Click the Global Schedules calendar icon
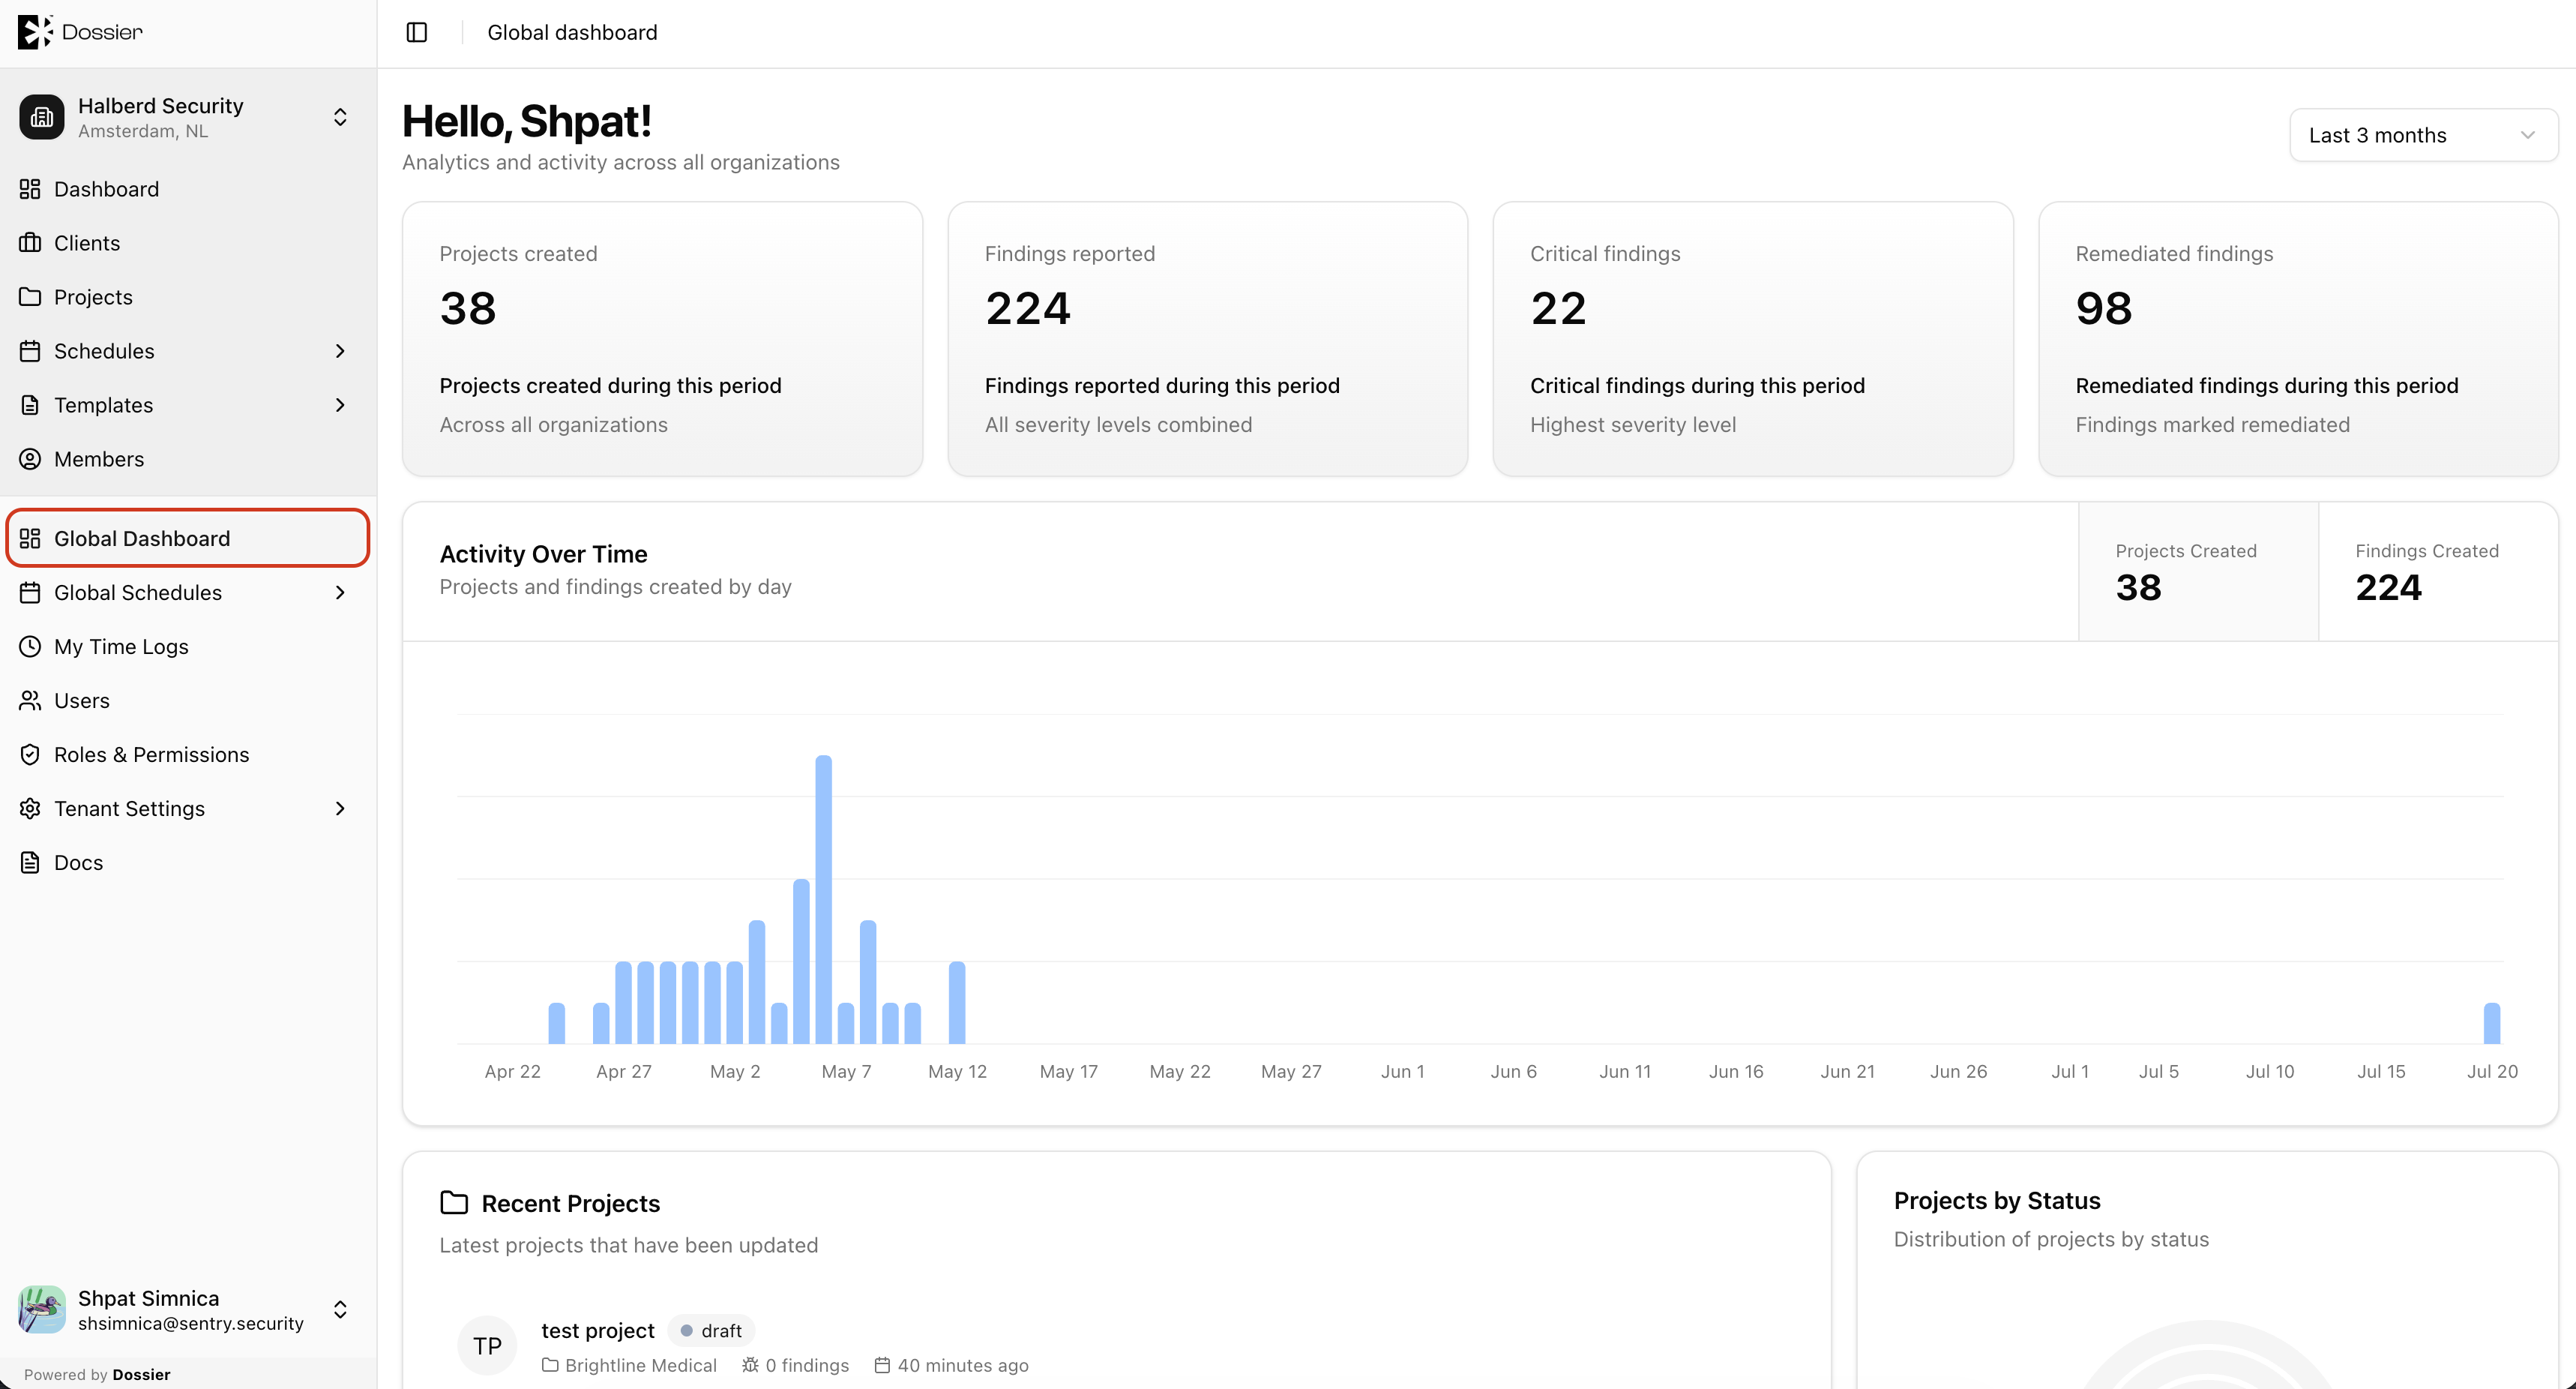This screenshot has height=1389, width=2576. 30,592
